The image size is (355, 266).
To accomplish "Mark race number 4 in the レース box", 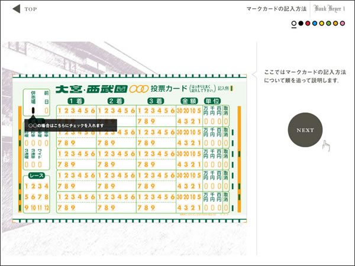I will (46, 186).
